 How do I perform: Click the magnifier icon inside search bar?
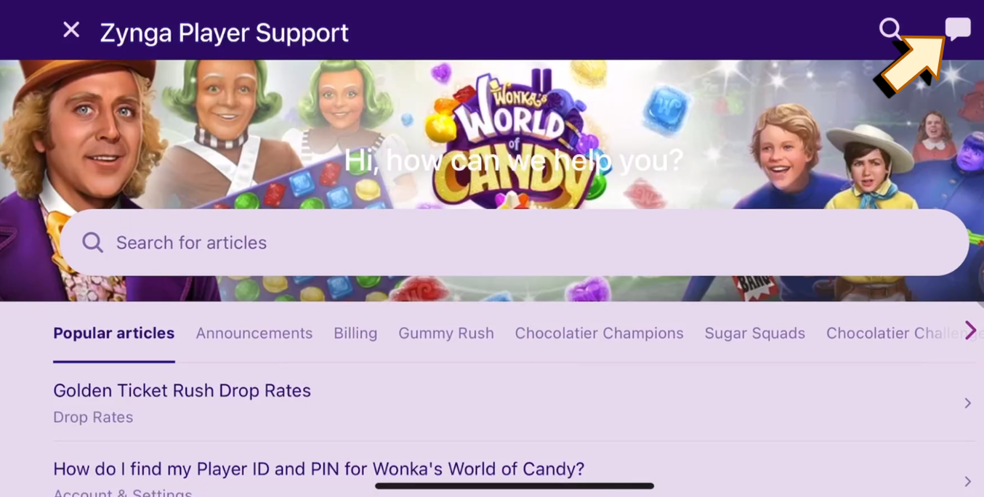click(x=92, y=242)
